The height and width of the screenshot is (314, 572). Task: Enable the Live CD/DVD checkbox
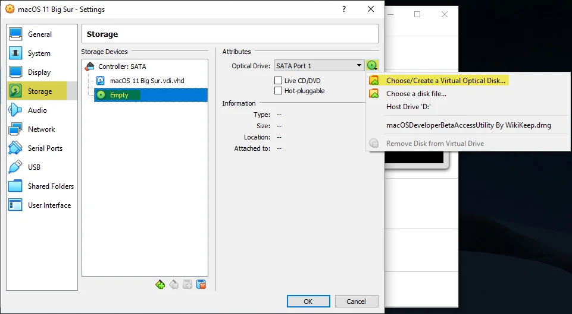[x=278, y=80]
